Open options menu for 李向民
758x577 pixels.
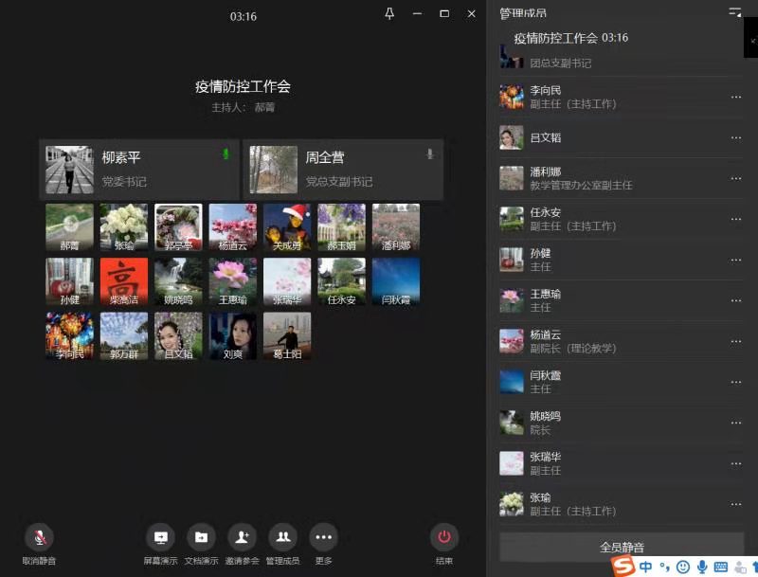[736, 97]
